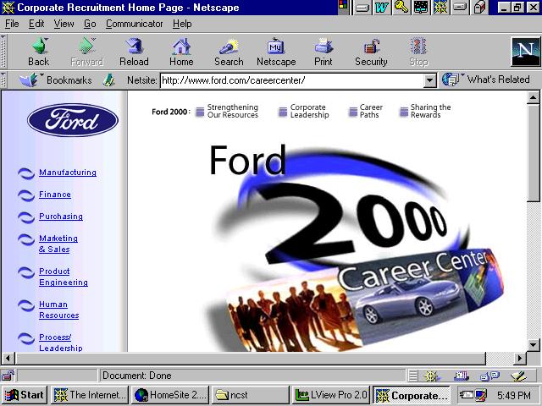542x406 pixels.
Task: Click the My Netscape toolbar icon
Action: pos(276,52)
